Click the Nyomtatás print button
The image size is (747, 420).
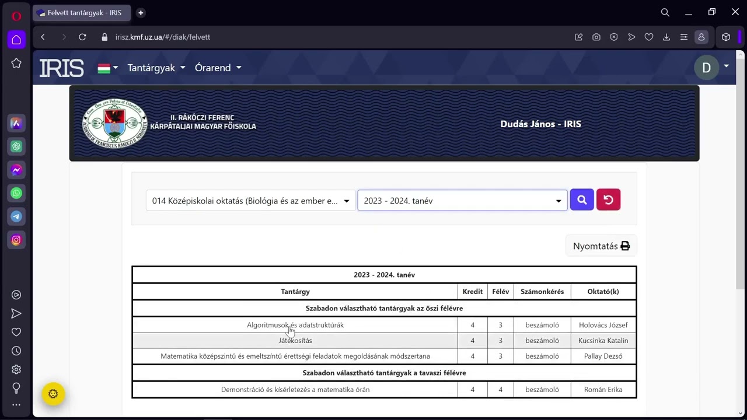[x=601, y=246]
